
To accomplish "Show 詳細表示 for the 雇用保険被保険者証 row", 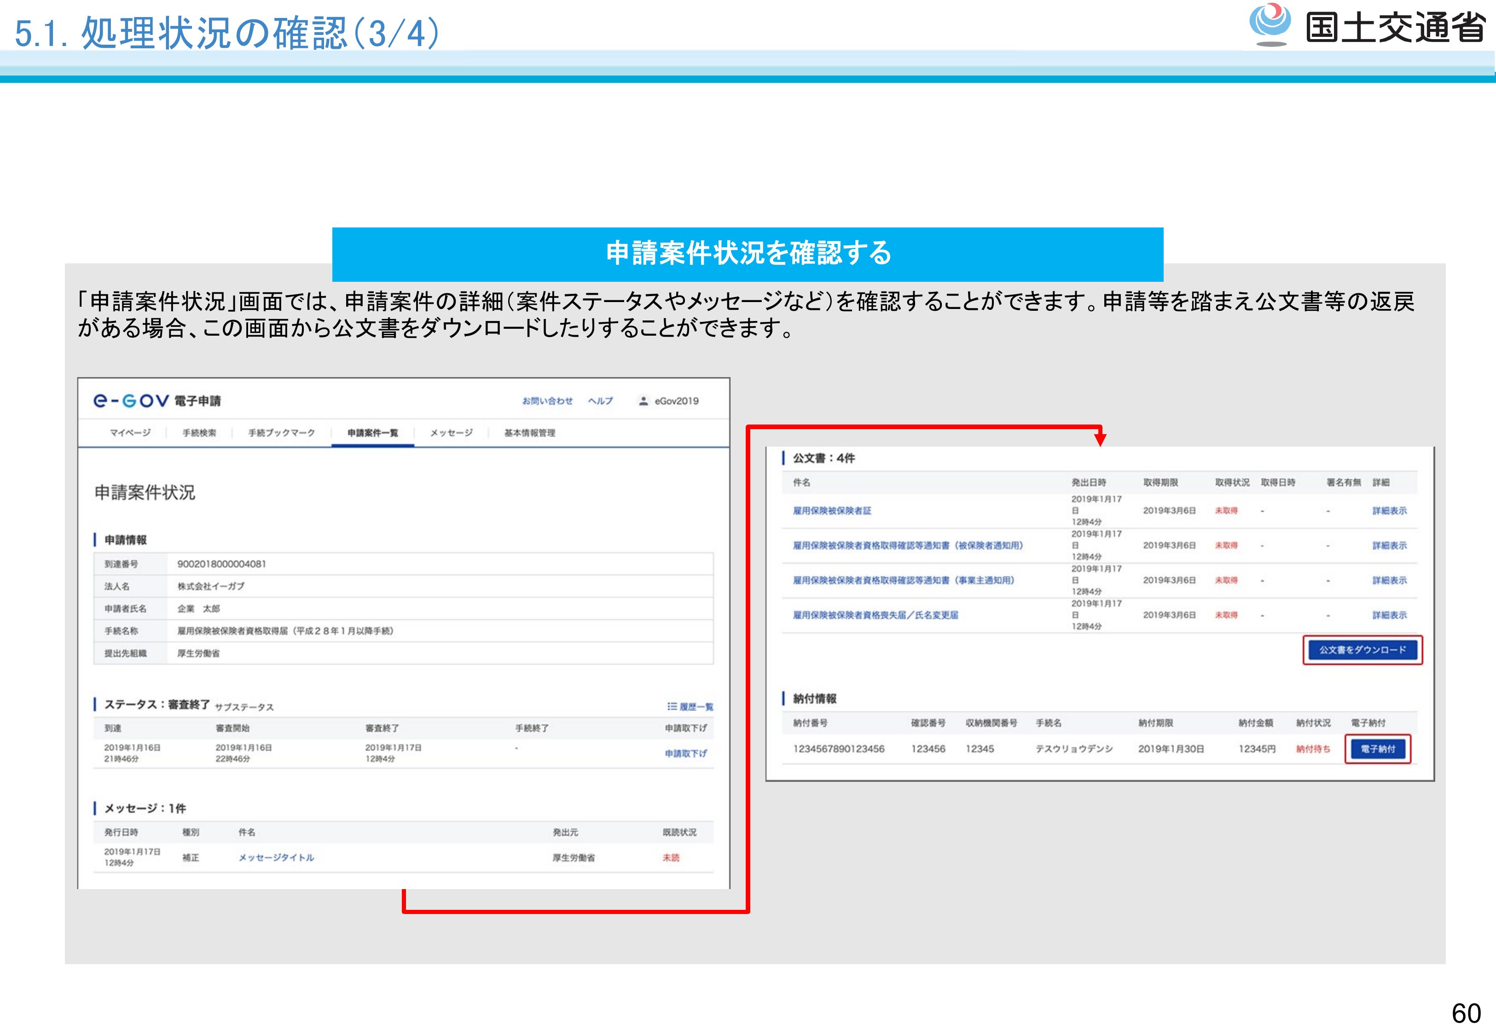I will point(1389,511).
